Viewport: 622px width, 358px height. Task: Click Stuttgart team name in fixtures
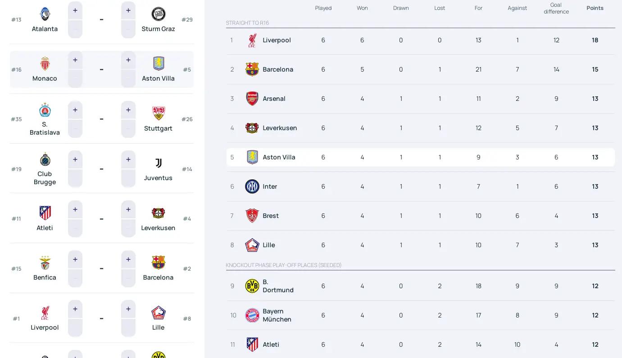(x=158, y=128)
